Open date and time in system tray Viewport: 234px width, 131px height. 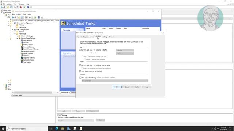coord(223,128)
